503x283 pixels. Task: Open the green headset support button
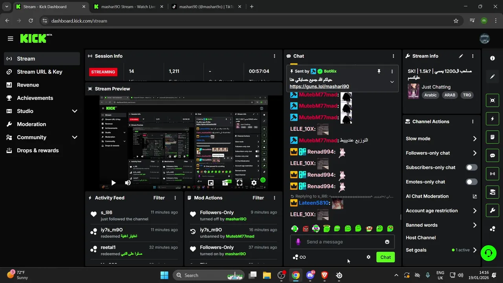(x=488, y=252)
